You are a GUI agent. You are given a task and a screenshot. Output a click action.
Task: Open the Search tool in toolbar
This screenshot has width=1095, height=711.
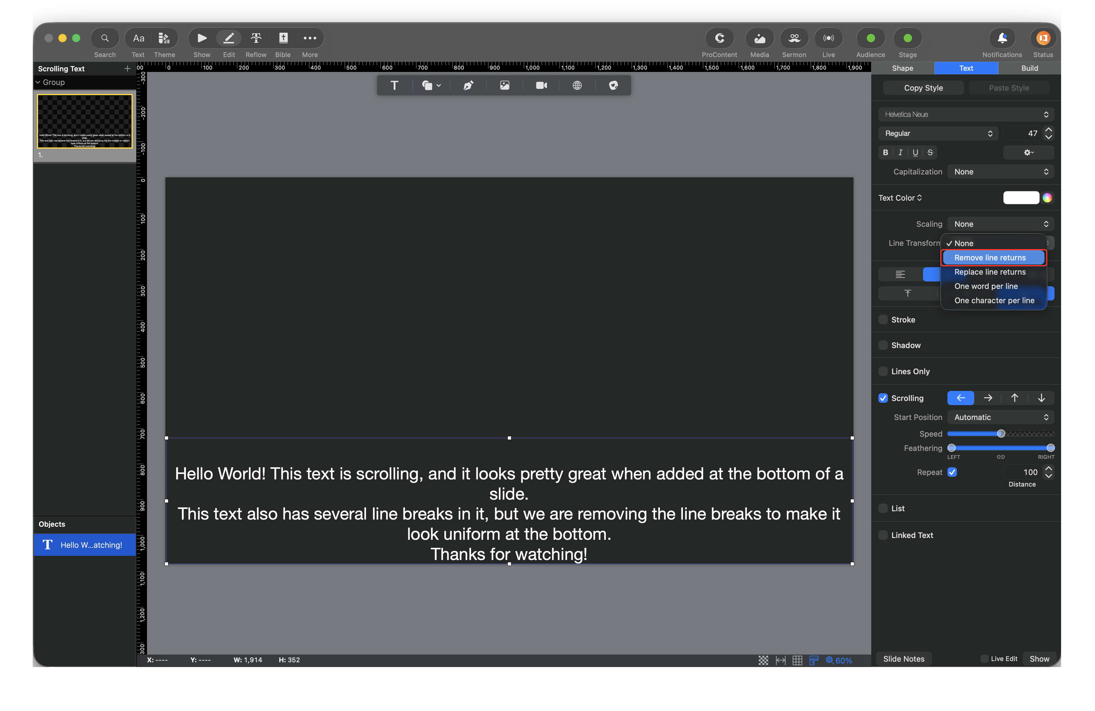[x=104, y=38]
